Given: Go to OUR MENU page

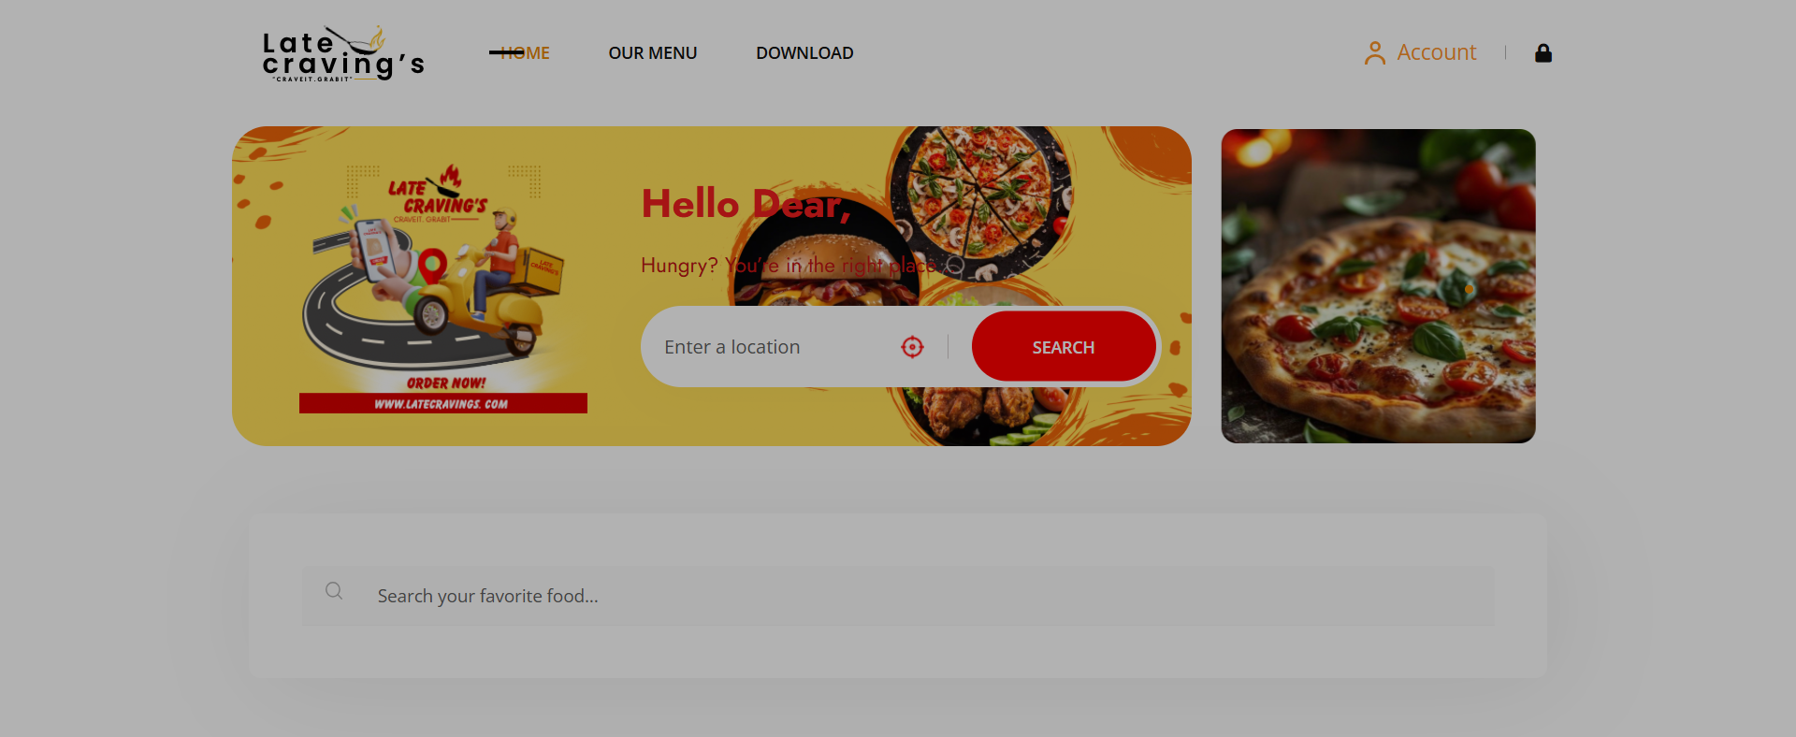Looking at the screenshot, I should (652, 53).
